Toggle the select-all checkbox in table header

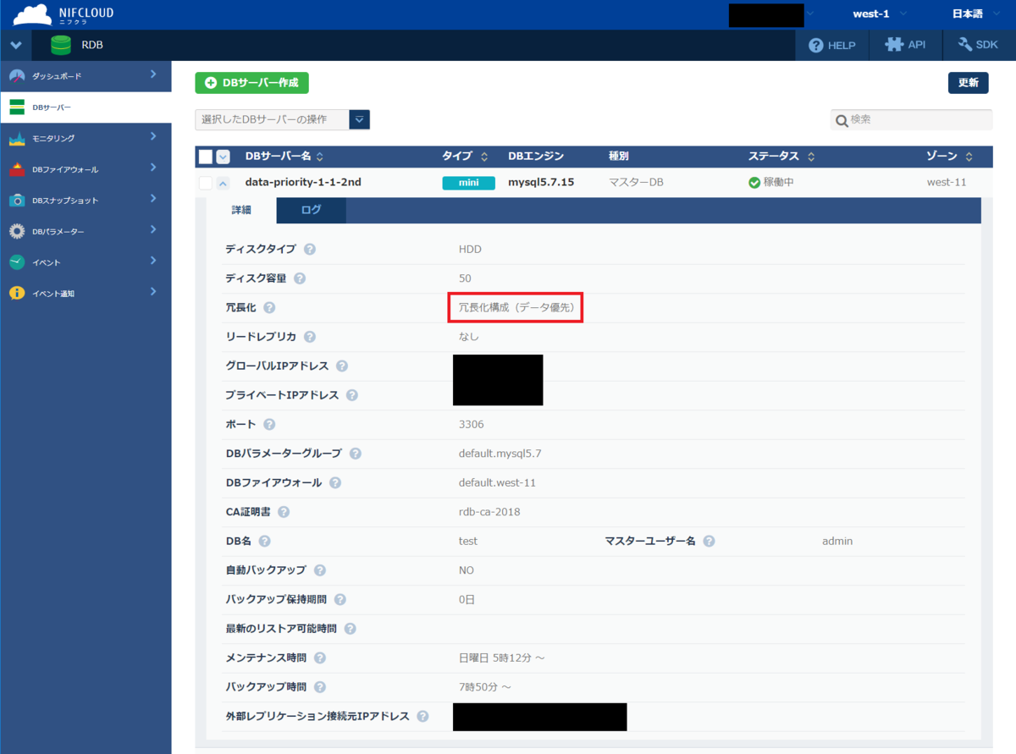click(x=206, y=157)
